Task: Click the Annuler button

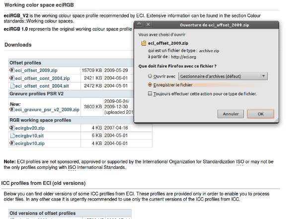Action: pyautogui.click(x=230, y=114)
